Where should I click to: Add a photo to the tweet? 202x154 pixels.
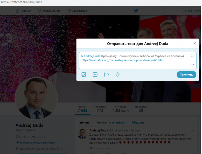pyautogui.click(x=84, y=74)
